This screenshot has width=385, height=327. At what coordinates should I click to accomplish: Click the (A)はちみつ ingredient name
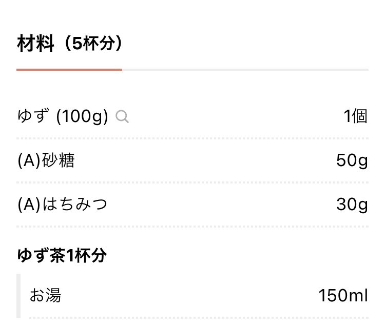[62, 205]
